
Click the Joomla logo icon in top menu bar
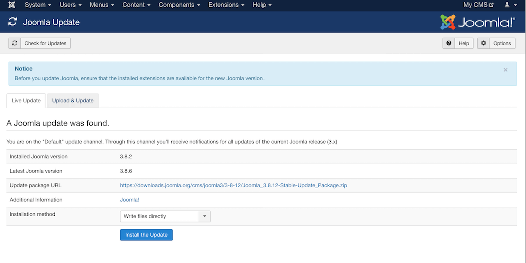tap(12, 5)
